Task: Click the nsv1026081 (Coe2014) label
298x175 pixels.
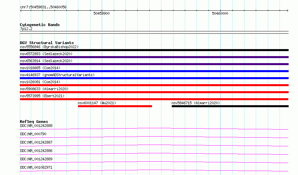Action: [40, 82]
